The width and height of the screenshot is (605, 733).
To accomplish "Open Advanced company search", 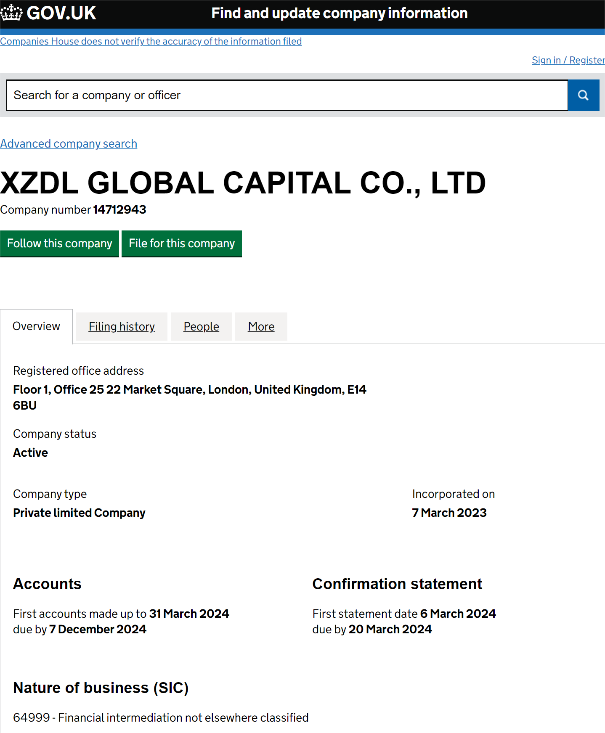I will (69, 144).
